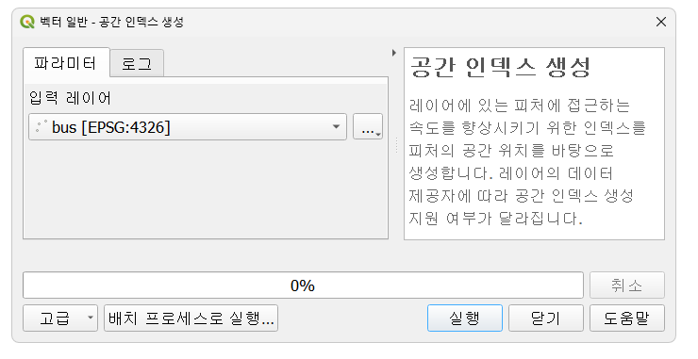Switch to the 로그 tab
Image resolution: width=698 pixels, height=359 pixels.
click(137, 64)
